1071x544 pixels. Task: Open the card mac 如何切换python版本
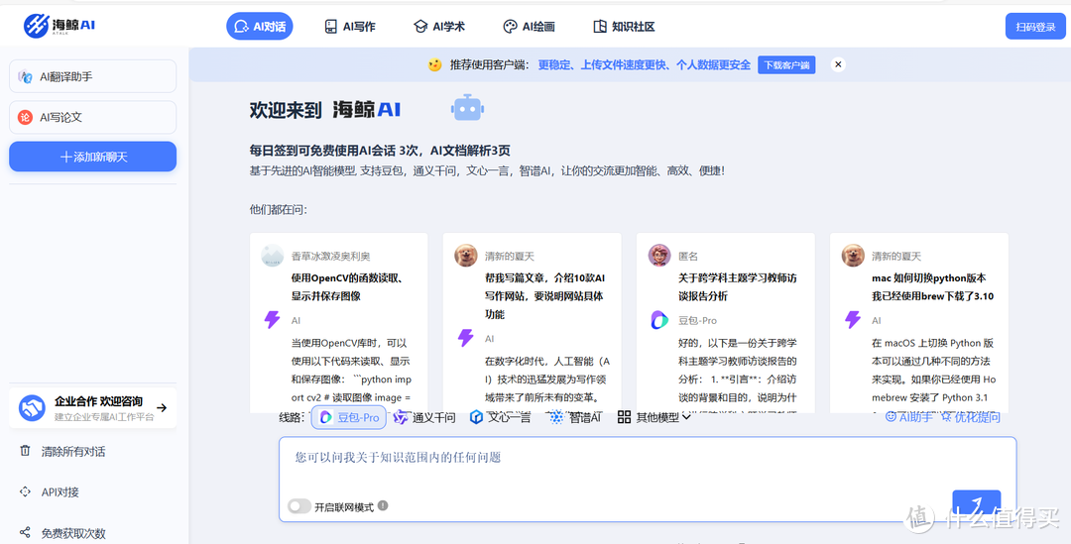pyautogui.click(x=918, y=322)
